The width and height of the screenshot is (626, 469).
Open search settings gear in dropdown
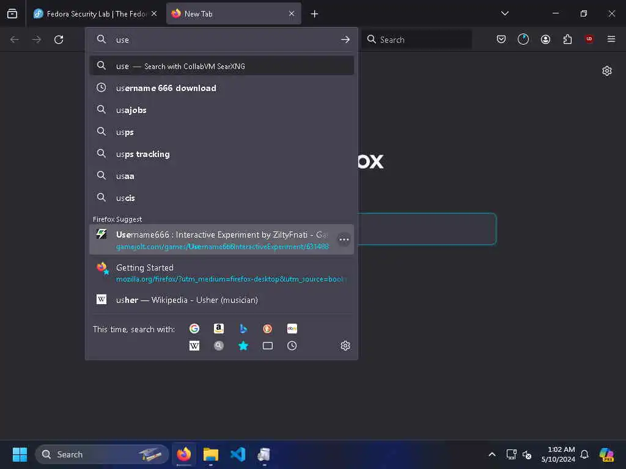pos(345,346)
